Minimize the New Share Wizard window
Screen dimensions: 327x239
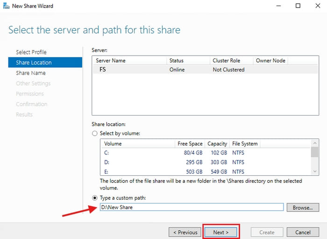click(x=278, y=6)
